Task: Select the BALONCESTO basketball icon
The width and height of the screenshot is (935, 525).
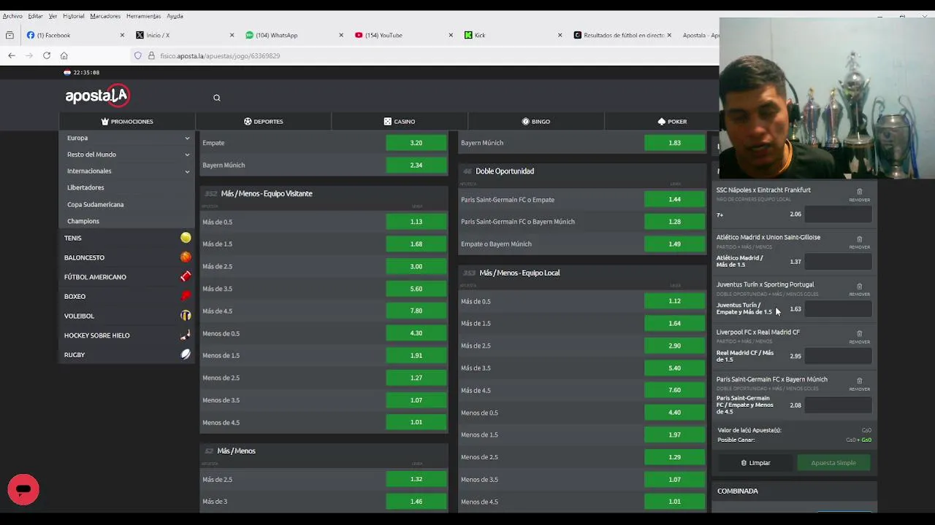Action: [186, 257]
